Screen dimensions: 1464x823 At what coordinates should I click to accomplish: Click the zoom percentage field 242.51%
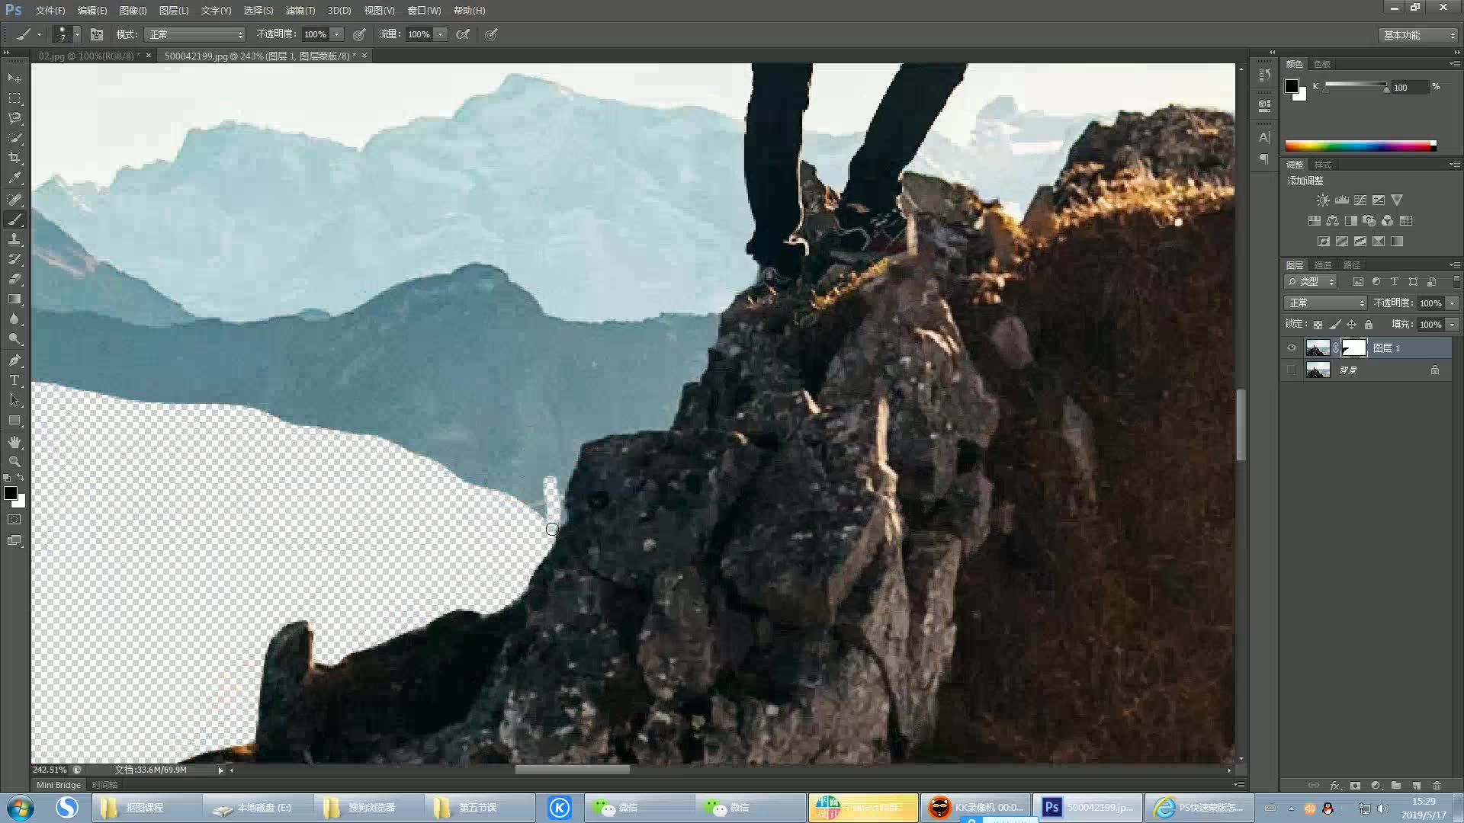point(50,770)
